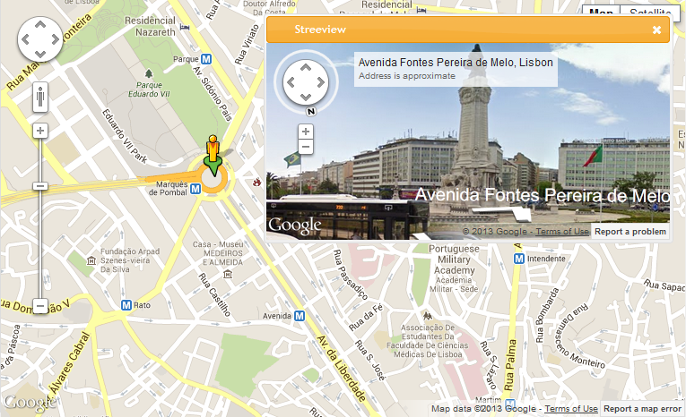Click the Parque metro station icon
This screenshot has height=417, width=686.
[206, 59]
